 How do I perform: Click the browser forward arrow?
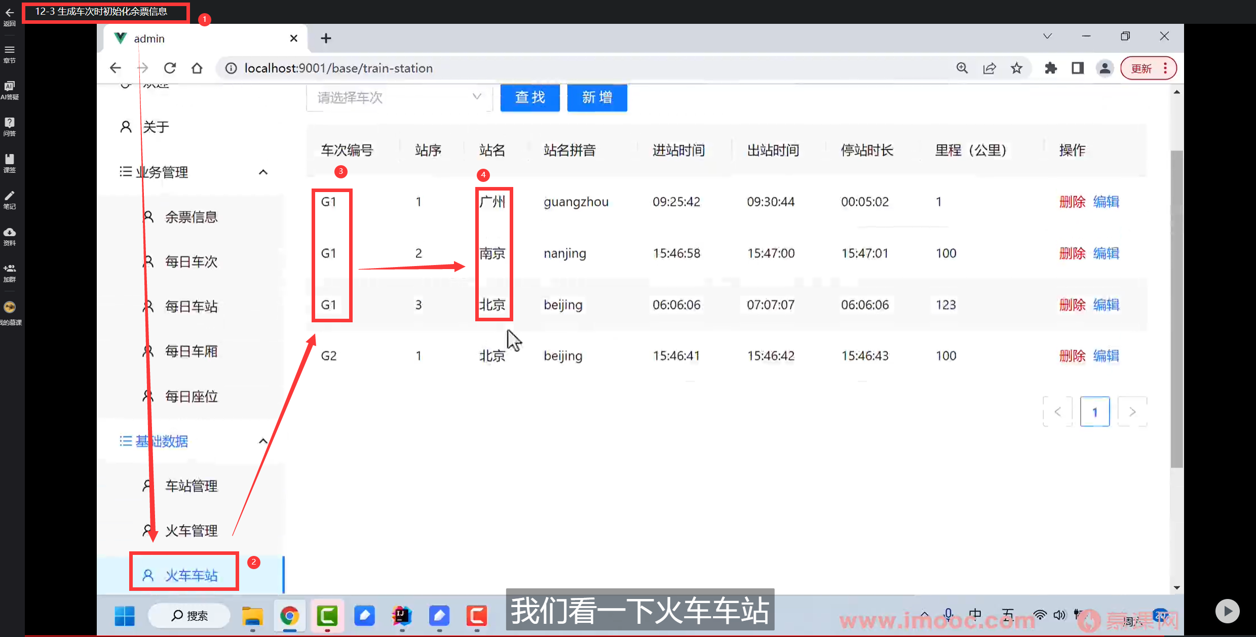pos(143,68)
